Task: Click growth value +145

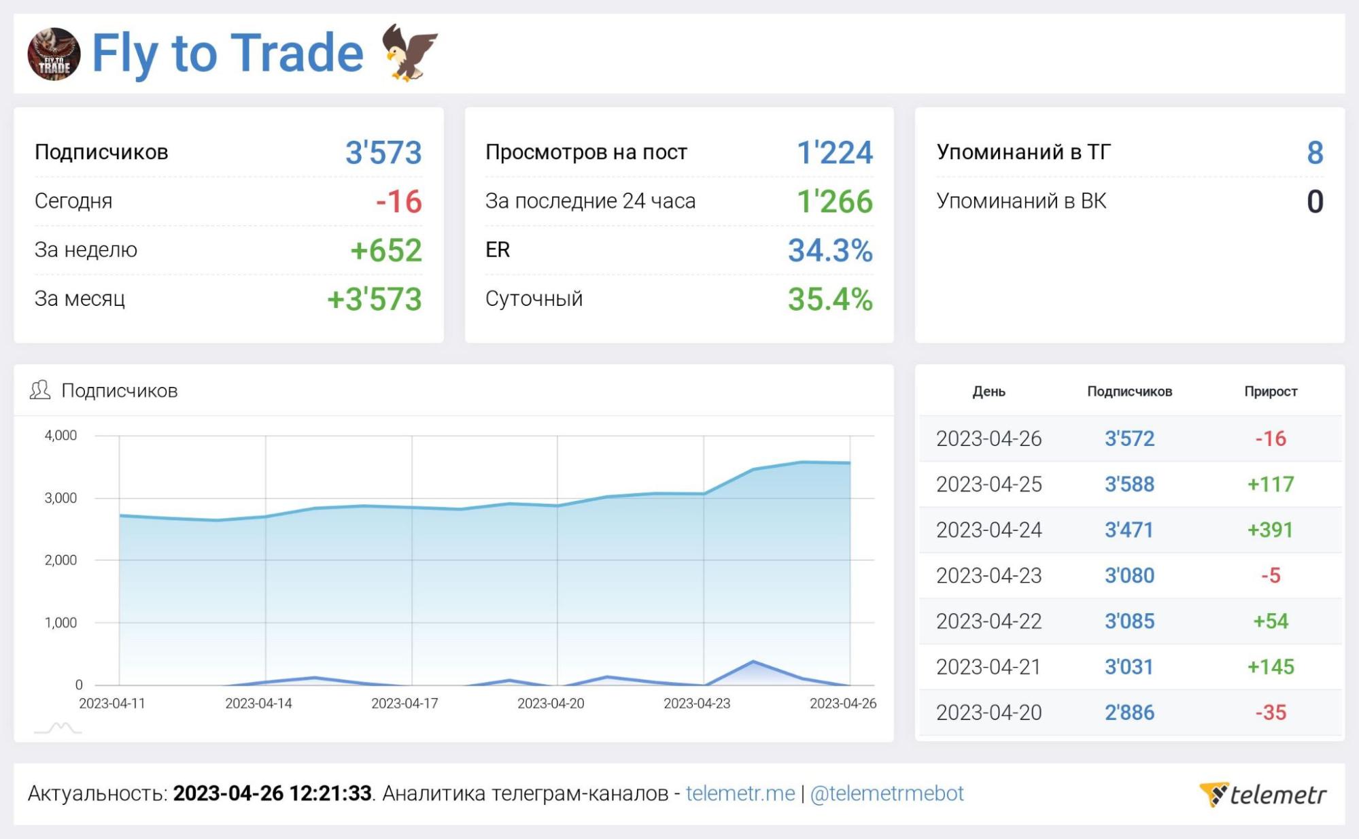Action: point(1271,666)
